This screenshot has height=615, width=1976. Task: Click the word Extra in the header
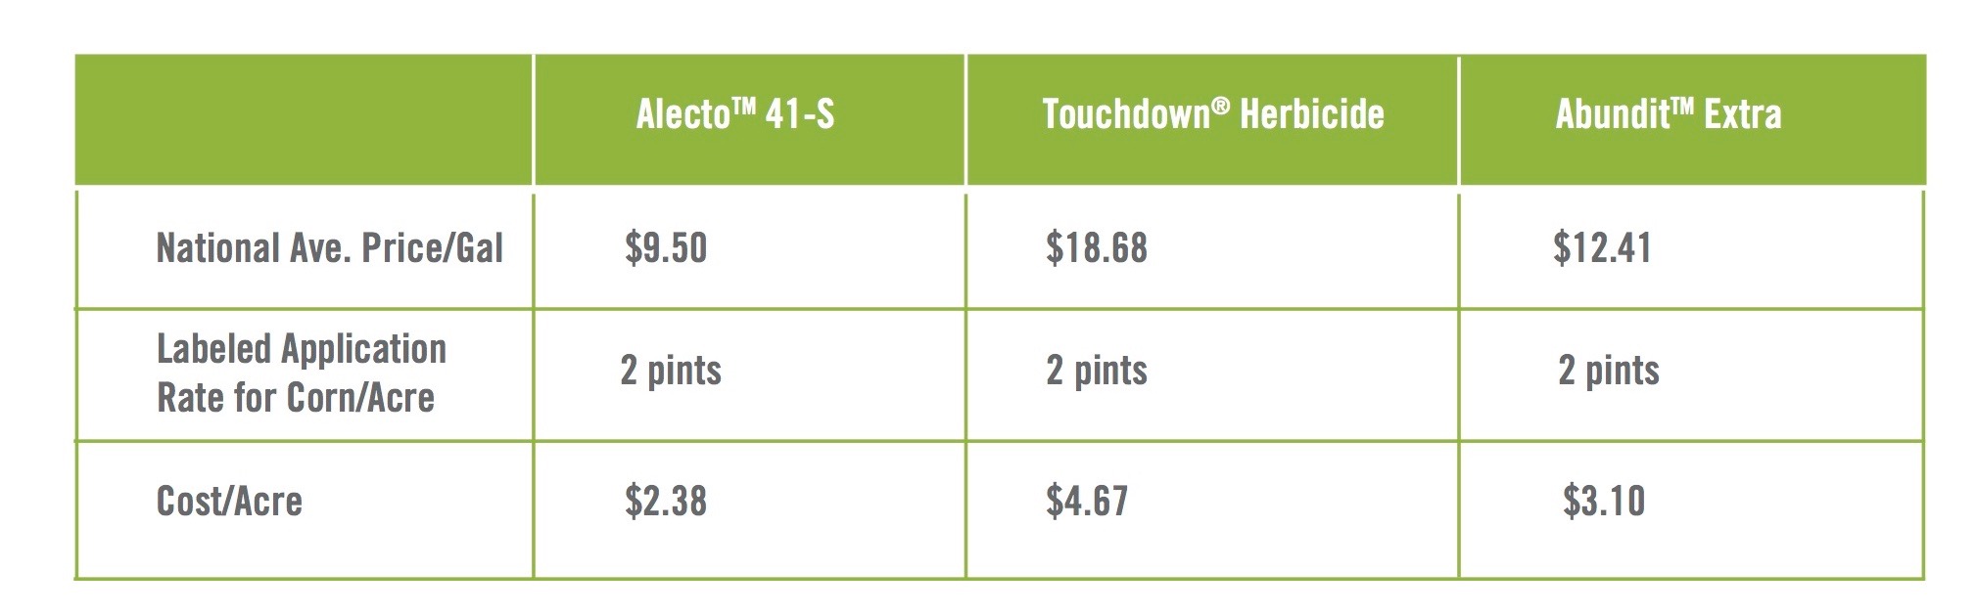click(x=1743, y=114)
